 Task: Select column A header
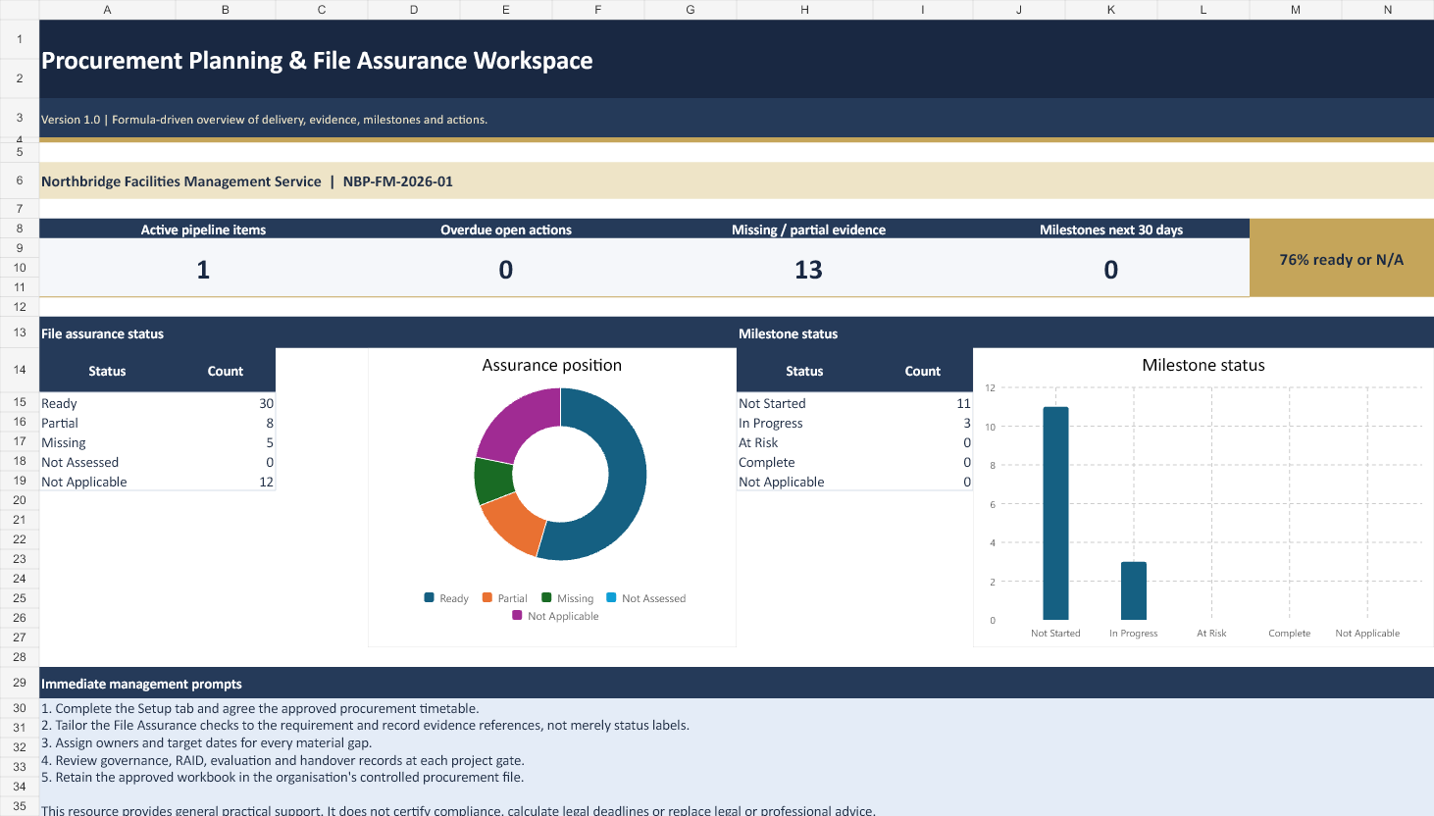[x=107, y=10]
